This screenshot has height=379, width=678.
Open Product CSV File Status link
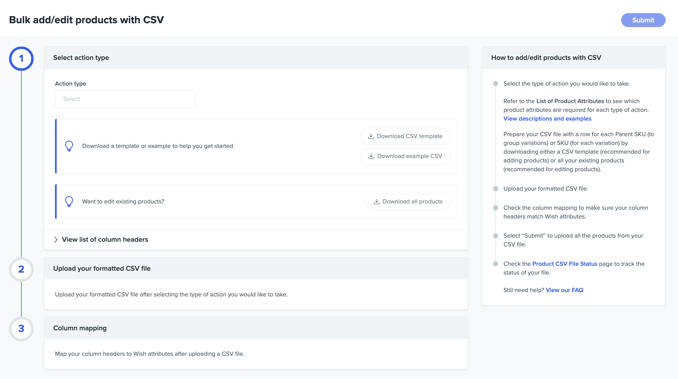click(565, 264)
